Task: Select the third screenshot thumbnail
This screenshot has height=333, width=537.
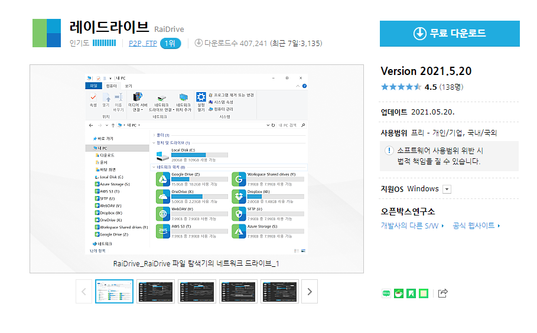Action: (197, 292)
